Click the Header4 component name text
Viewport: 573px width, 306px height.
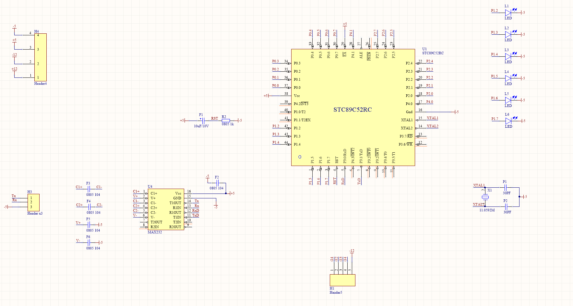tap(41, 84)
